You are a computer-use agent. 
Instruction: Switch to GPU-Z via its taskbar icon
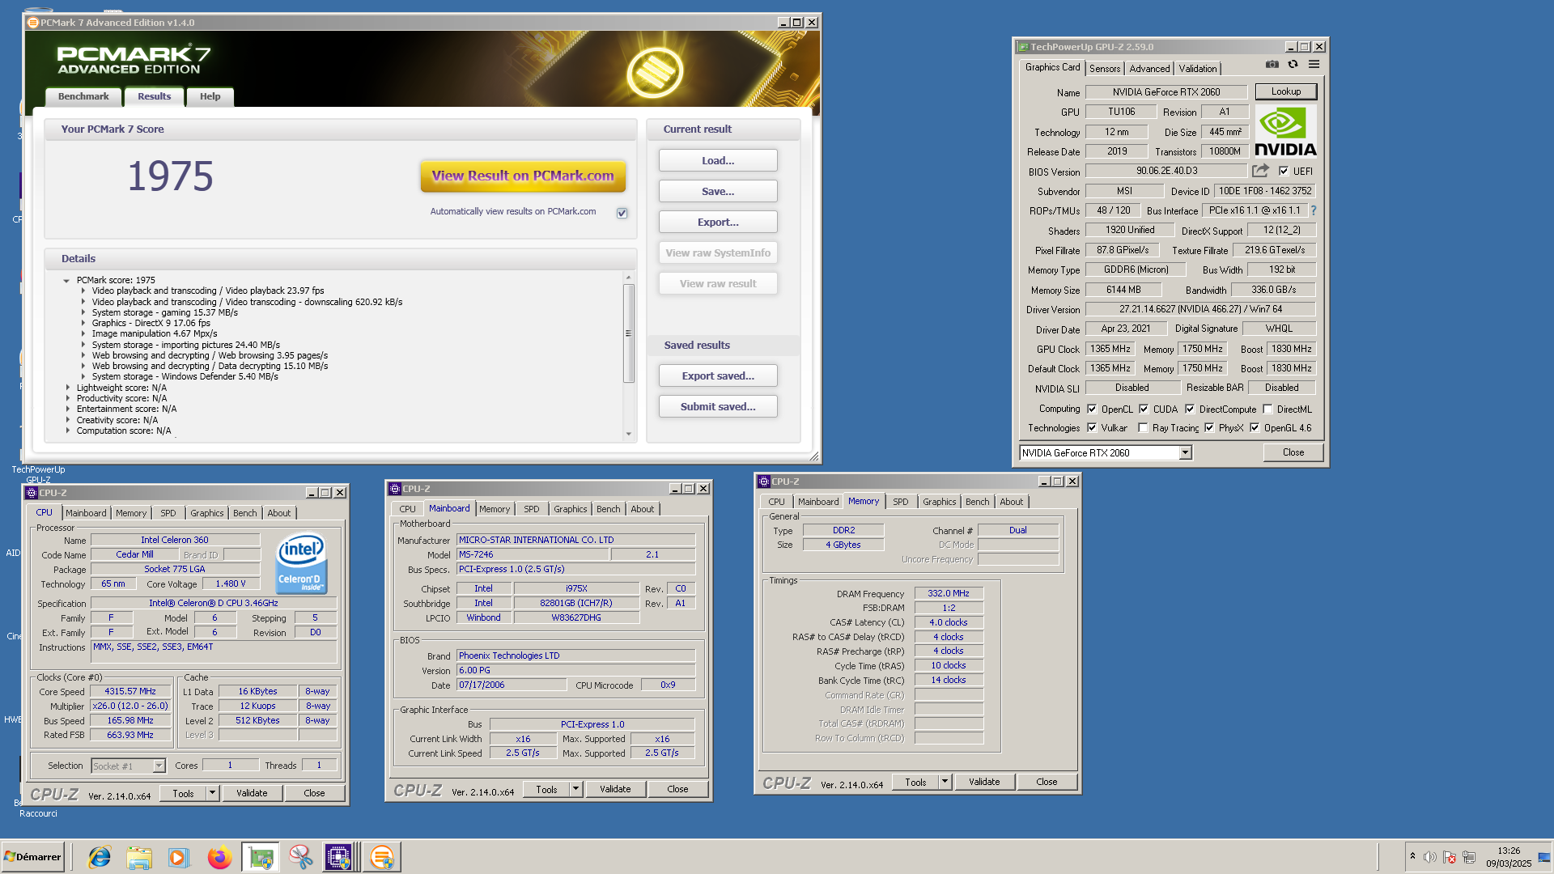coord(261,857)
